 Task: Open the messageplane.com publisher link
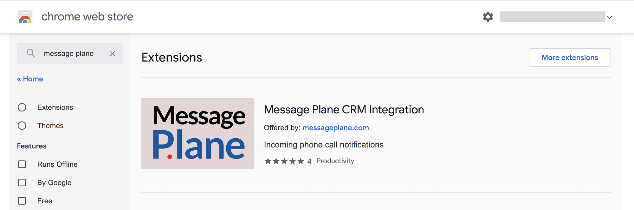pyautogui.click(x=336, y=128)
